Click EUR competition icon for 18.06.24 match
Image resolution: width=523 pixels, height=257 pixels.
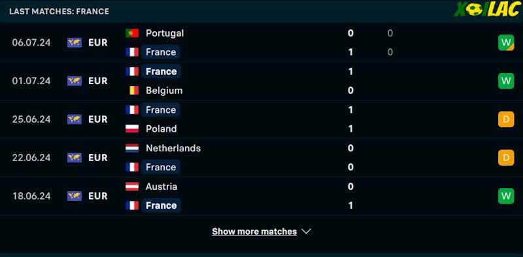(x=75, y=196)
